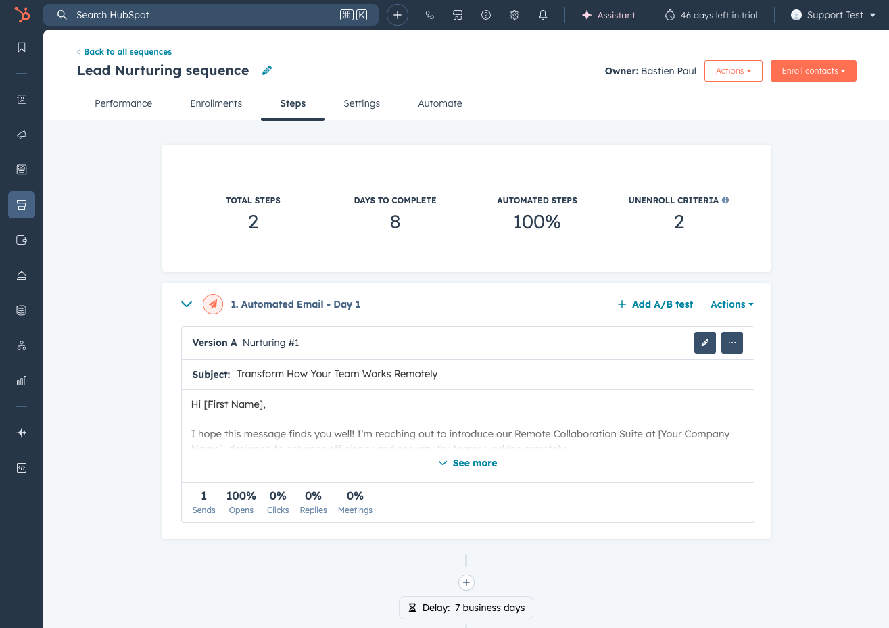The width and height of the screenshot is (889, 628).
Task: Open bookmarks in left sidebar
Action: [22, 47]
